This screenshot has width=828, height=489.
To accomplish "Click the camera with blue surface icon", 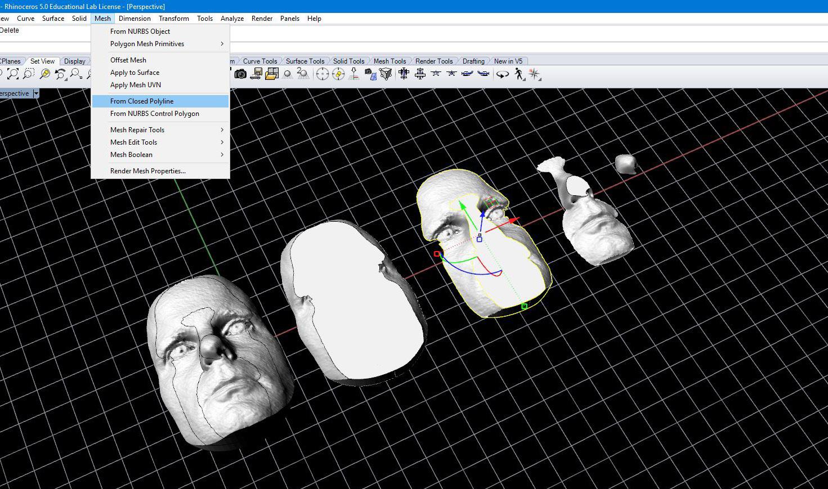I will (x=370, y=74).
